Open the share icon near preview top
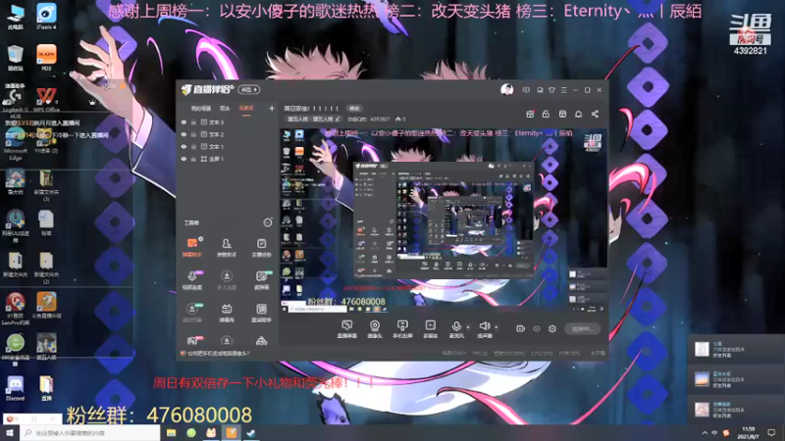785x441 pixels. coord(595,114)
